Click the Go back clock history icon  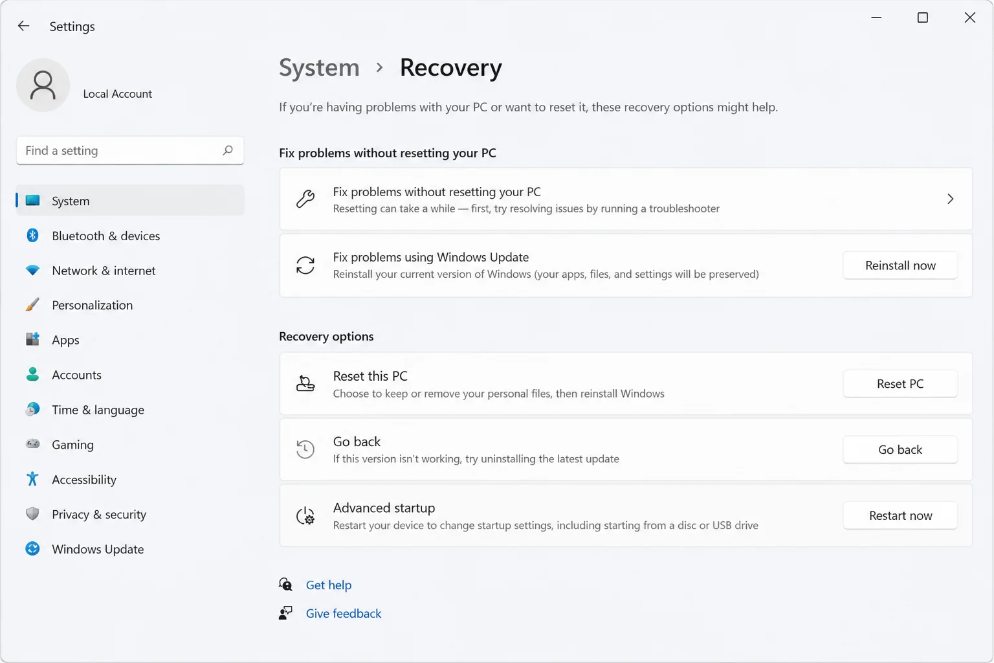[305, 449]
